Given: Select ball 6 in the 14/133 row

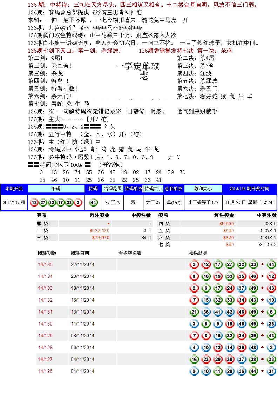Looking at the screenshot, I should 206,288.
